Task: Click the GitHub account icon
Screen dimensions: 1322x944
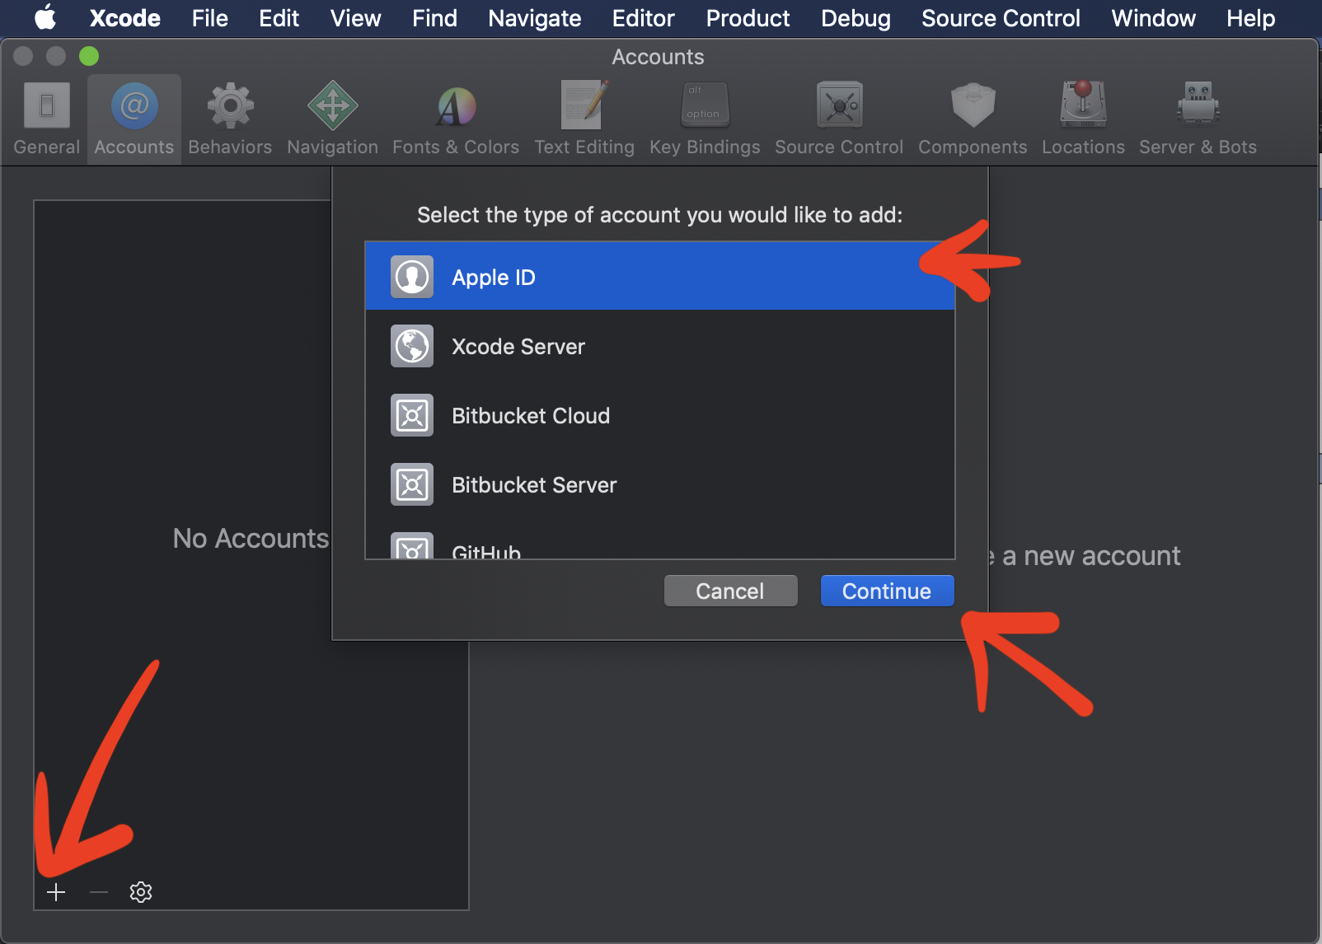Action: coord(412,545)
